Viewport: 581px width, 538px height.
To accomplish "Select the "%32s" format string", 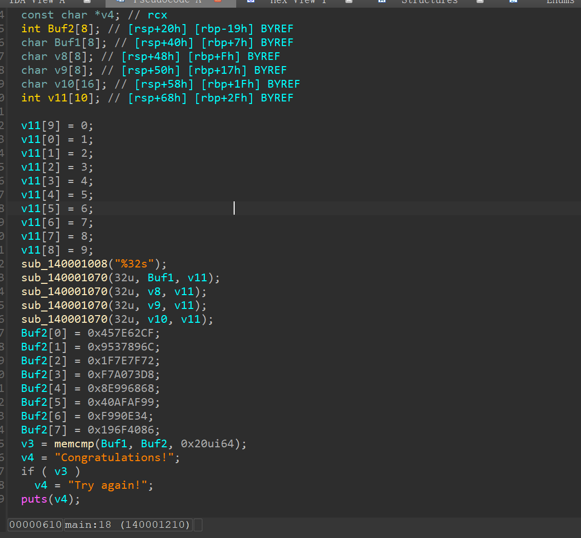I will point(137,264).
